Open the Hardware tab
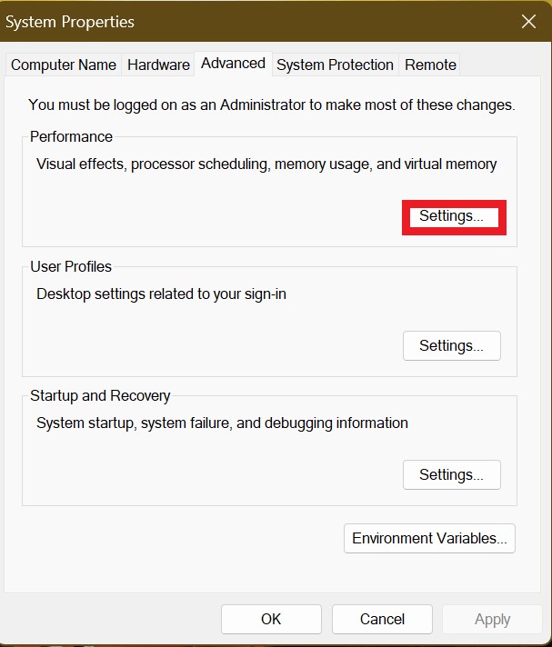The width and height of the screenshot is (552, 647). click(158, 65)
